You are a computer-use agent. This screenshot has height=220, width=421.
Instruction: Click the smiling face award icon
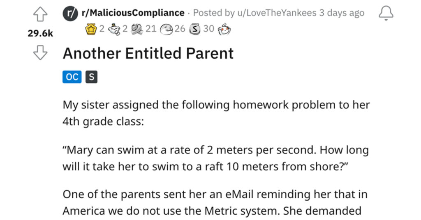[166, 30]
